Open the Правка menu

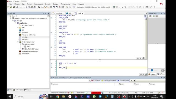(17, 4)
